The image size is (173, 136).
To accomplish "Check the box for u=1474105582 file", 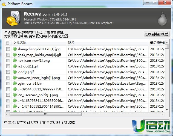I will (x=8, y=106).
